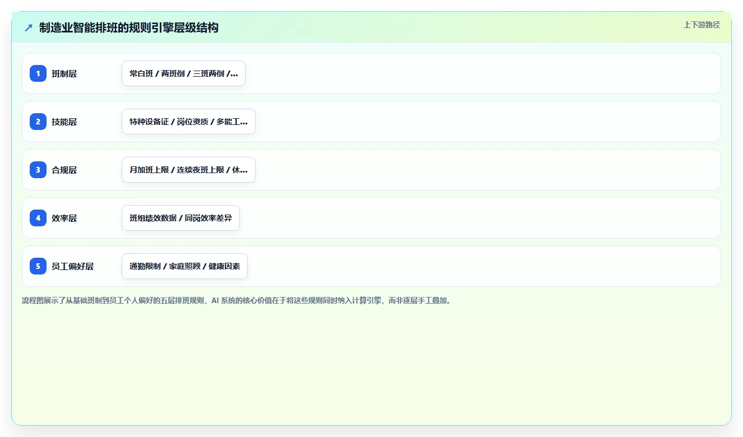Select the 合规层 label

(x=64, y=170)
